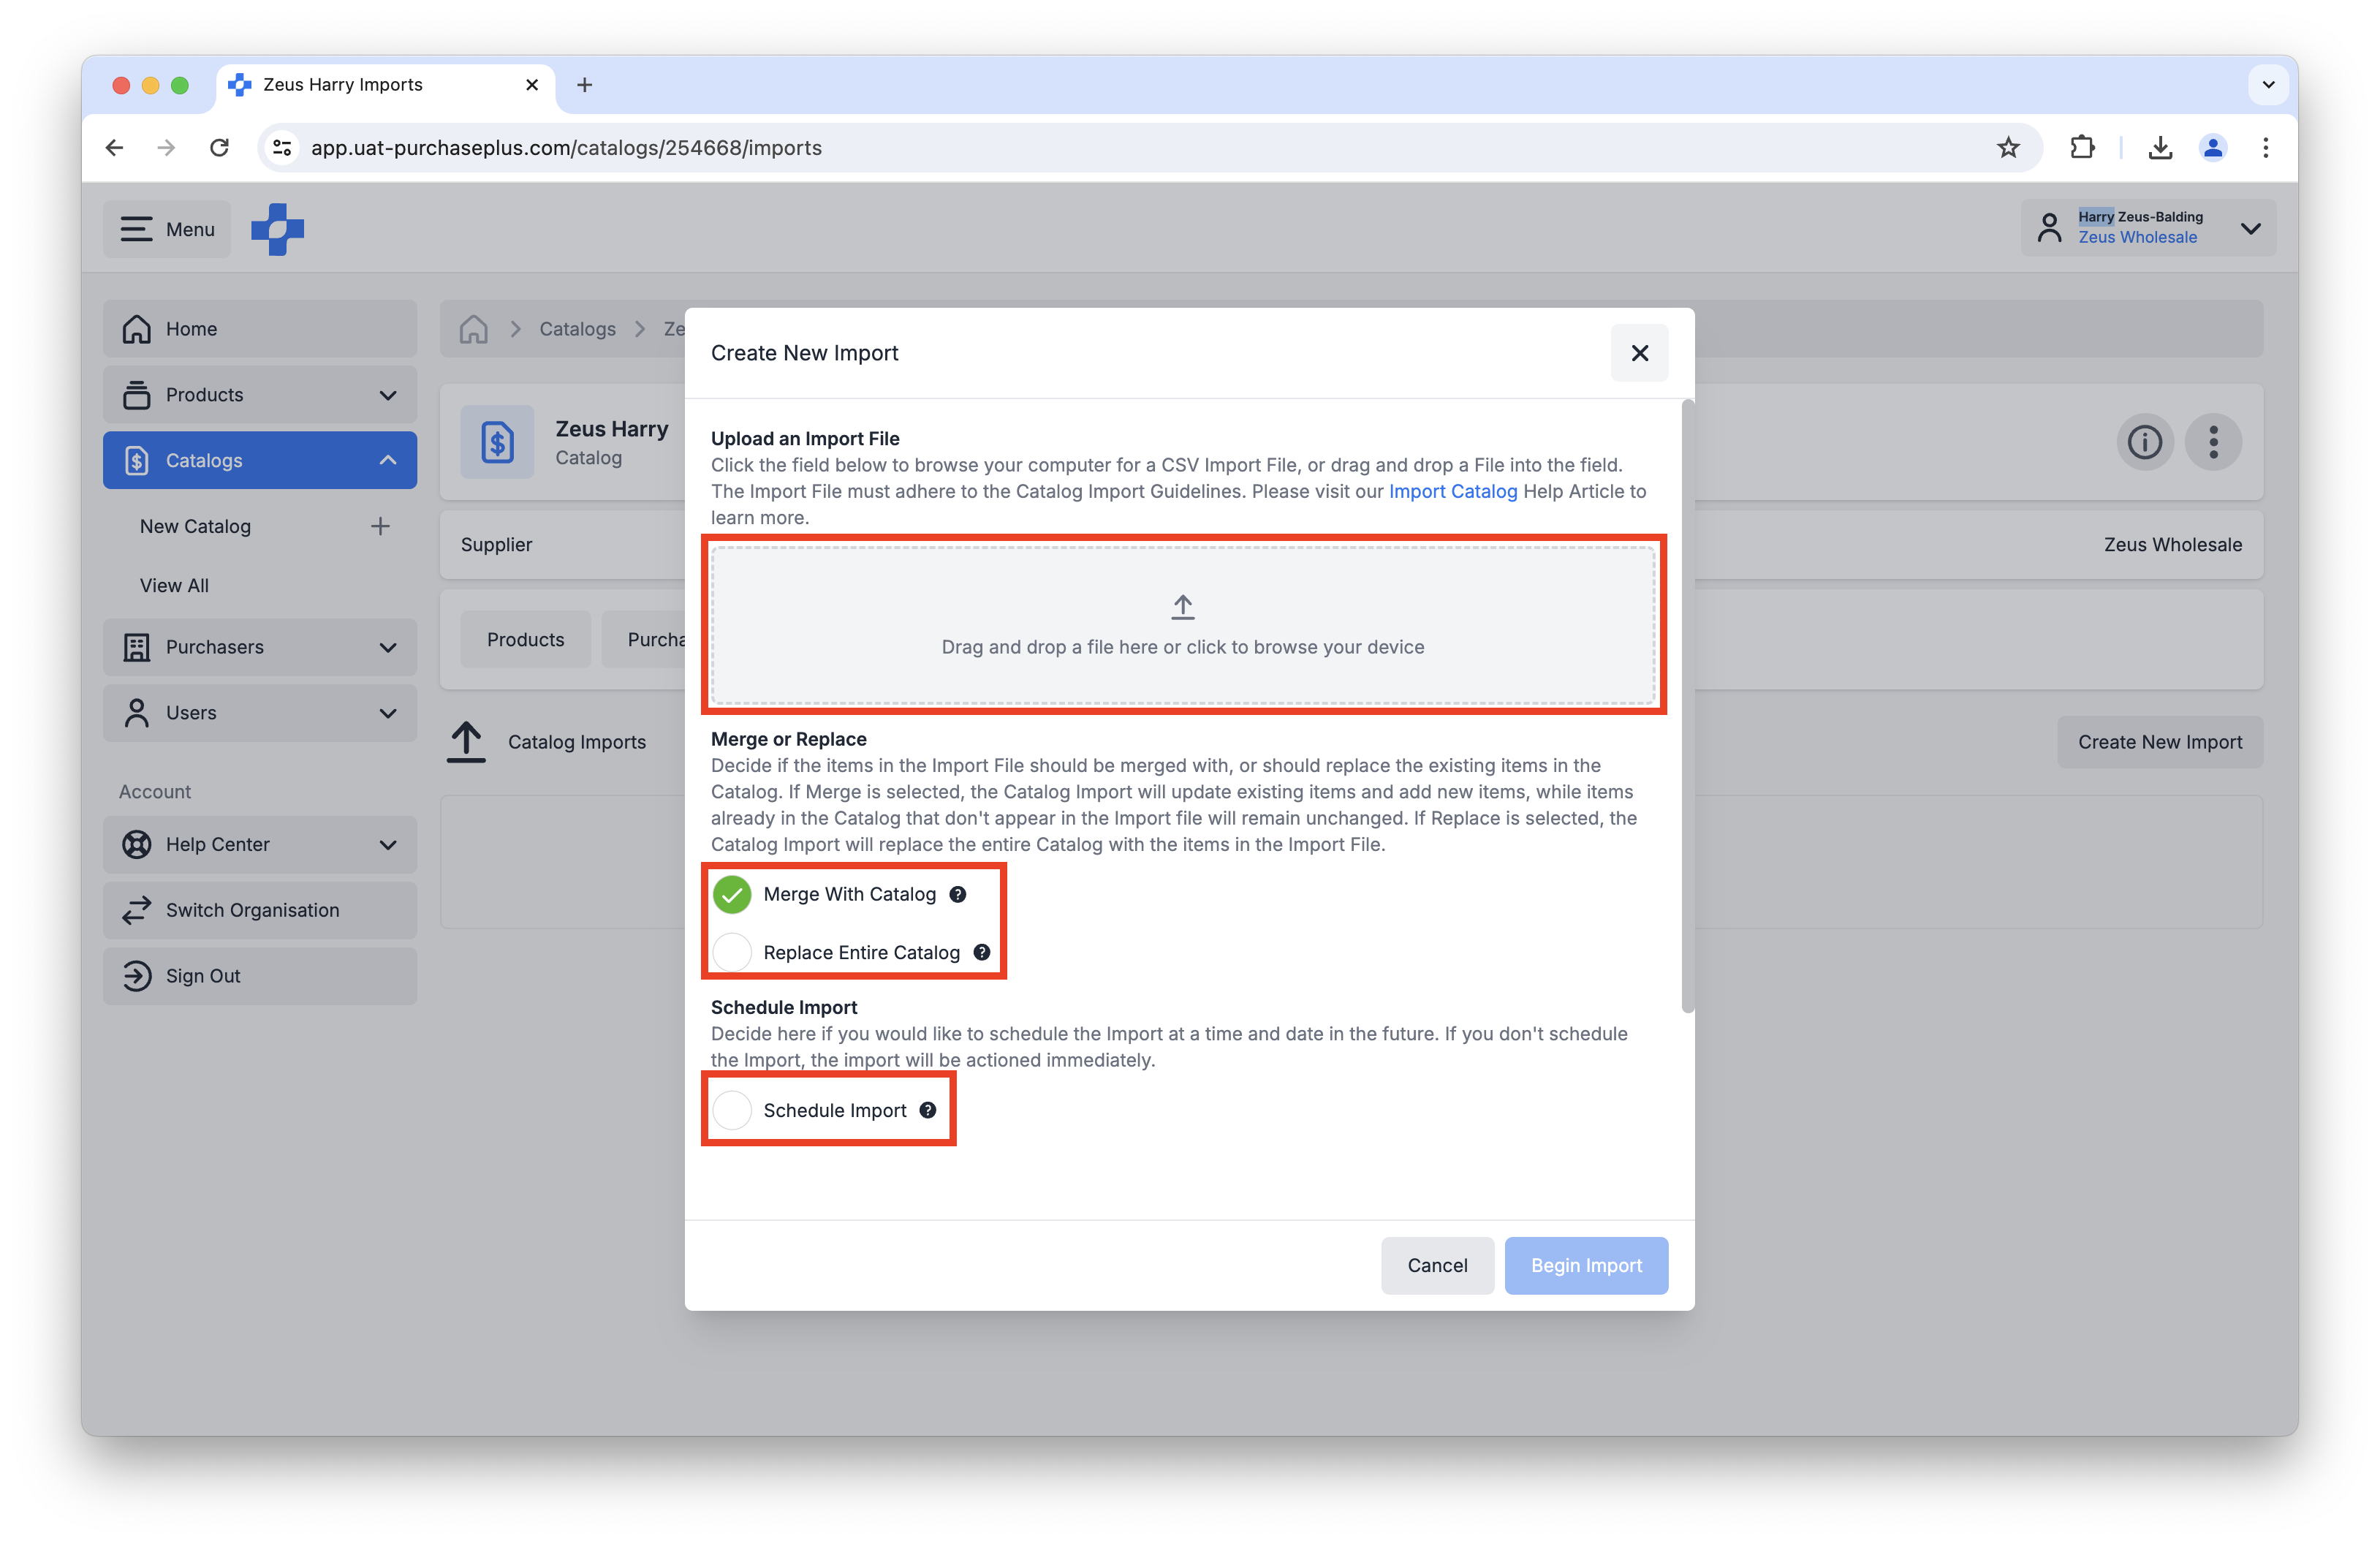Bookmark page with the star icon
The image size is (2380, 1544).
pyautogui.click(x=2008, y=148)
